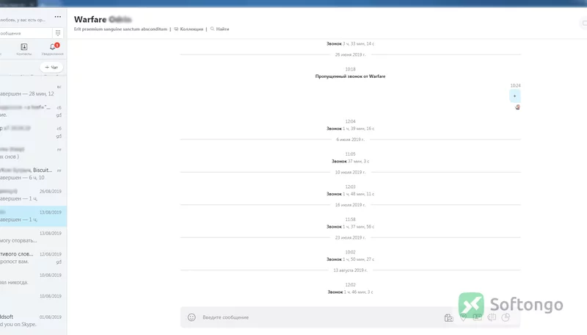
Task: Open chat with preview 'могу оторвать...'
Action: point(33,237)
